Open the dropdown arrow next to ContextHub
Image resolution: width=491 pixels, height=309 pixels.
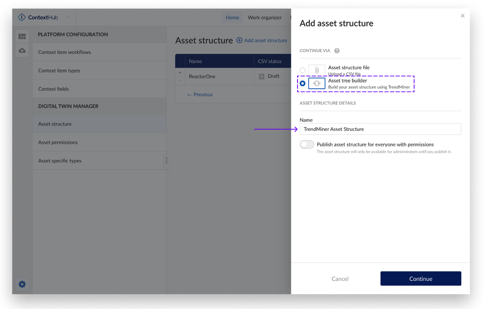tap(68, 17)
